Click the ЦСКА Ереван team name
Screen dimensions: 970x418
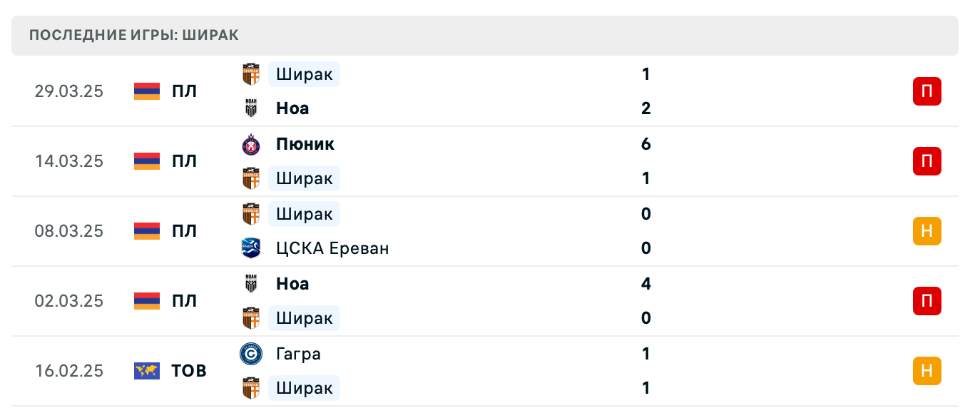point(332,248)
